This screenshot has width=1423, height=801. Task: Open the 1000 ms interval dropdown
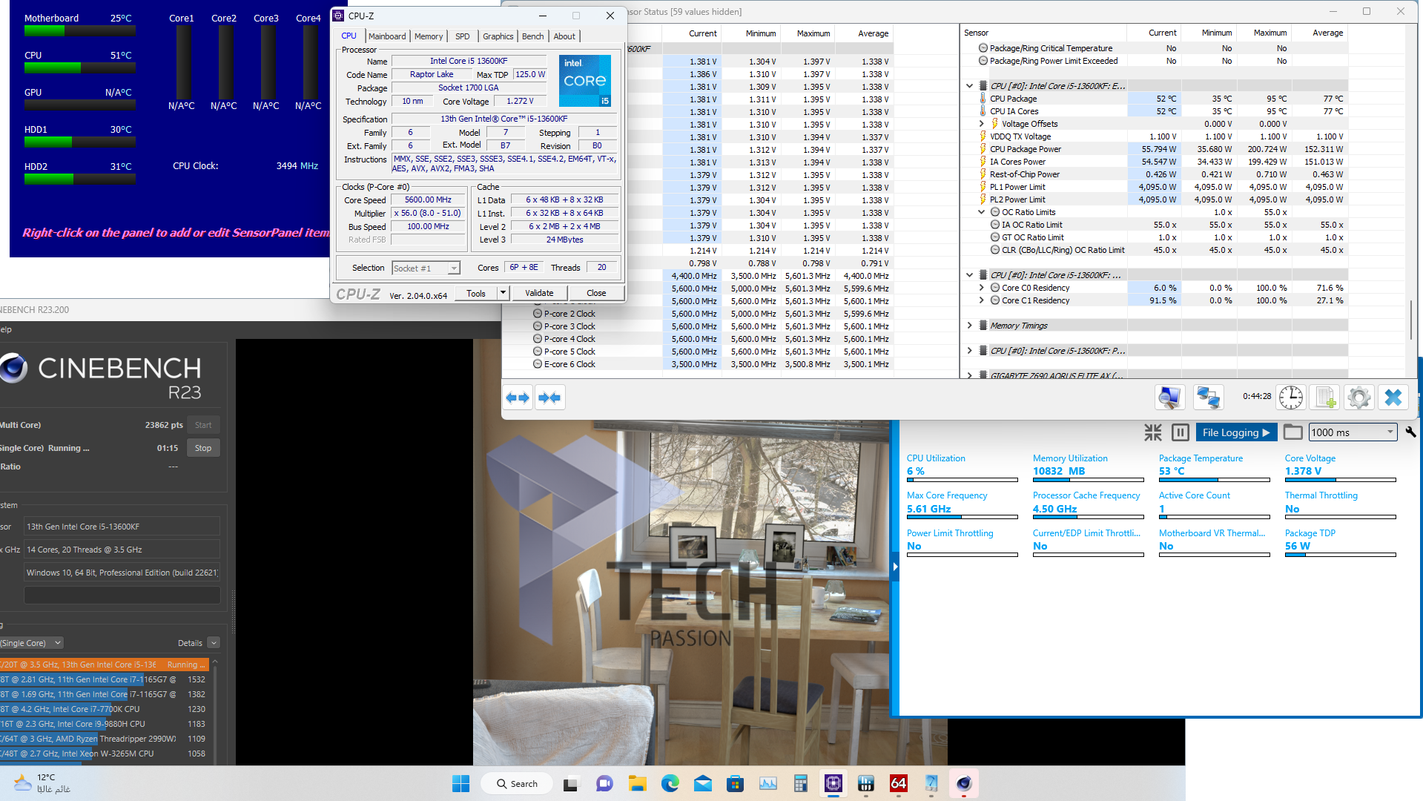point(1390,432)
